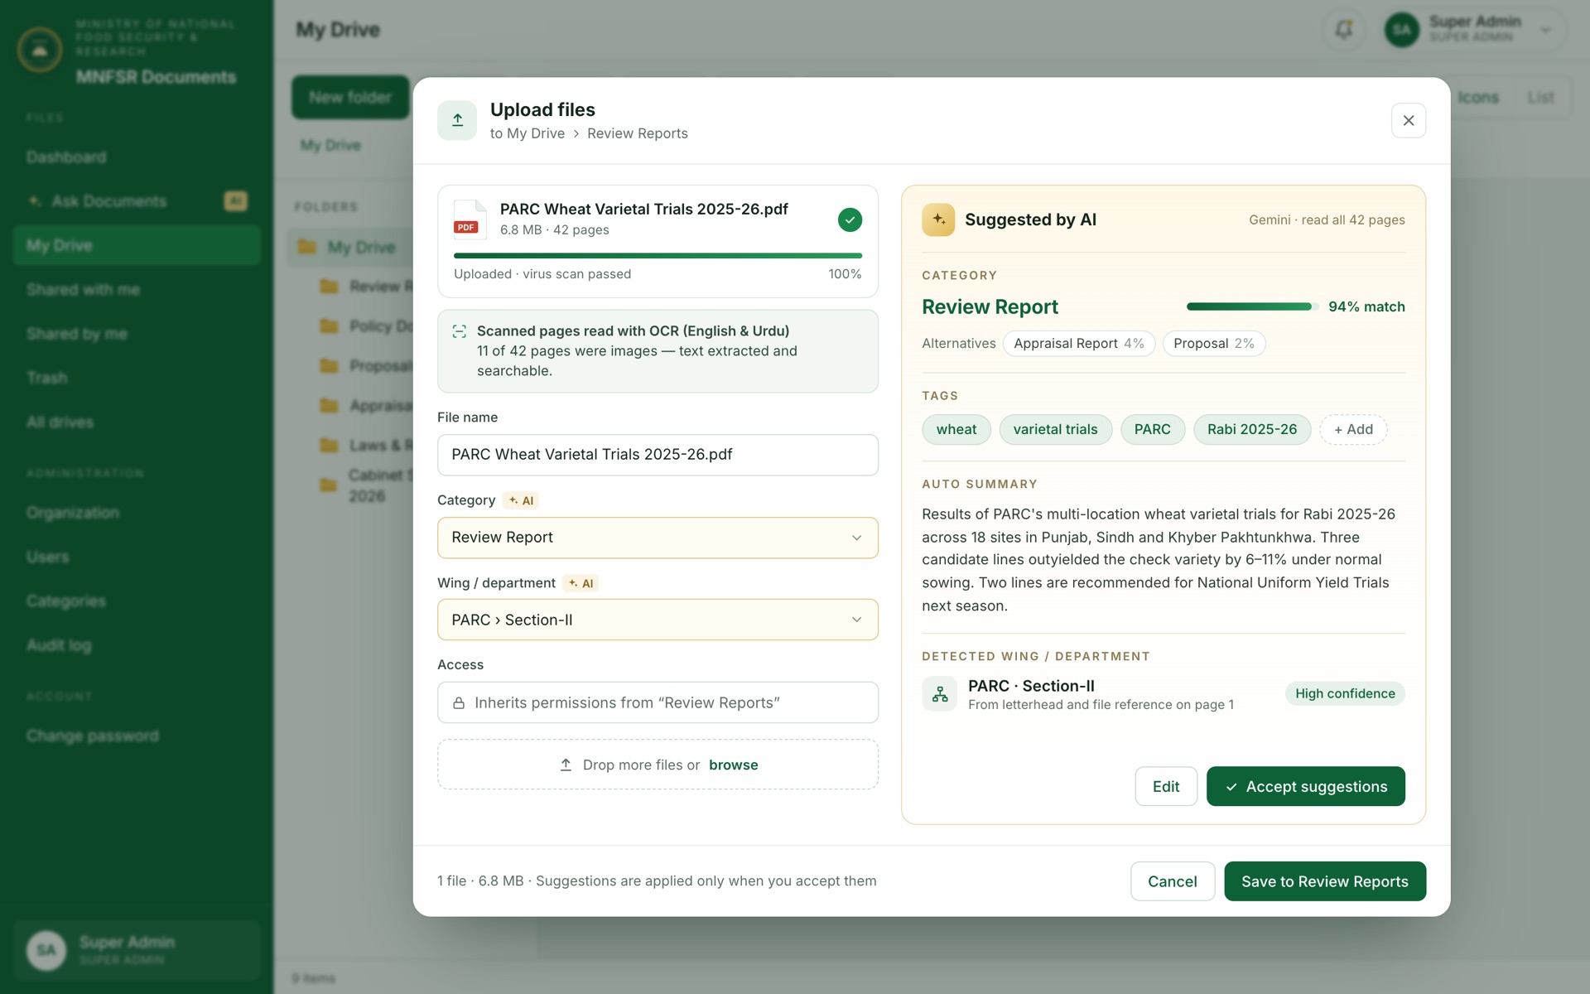Click the upload arrow icon in dialog header
The height and width of the screenshot is (994, 1590).
click(x=457, y=120)
